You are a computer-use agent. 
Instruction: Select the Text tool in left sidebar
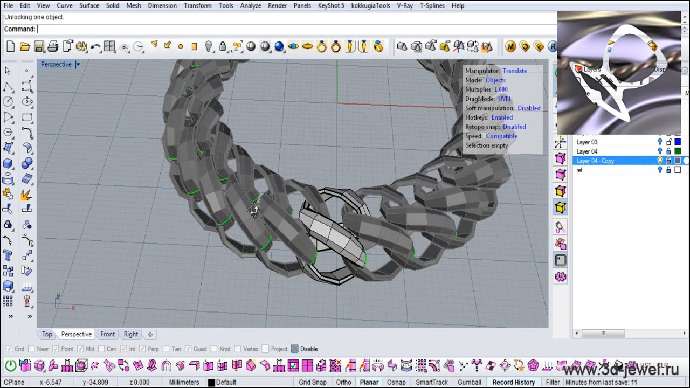click(x=8, y=255)
